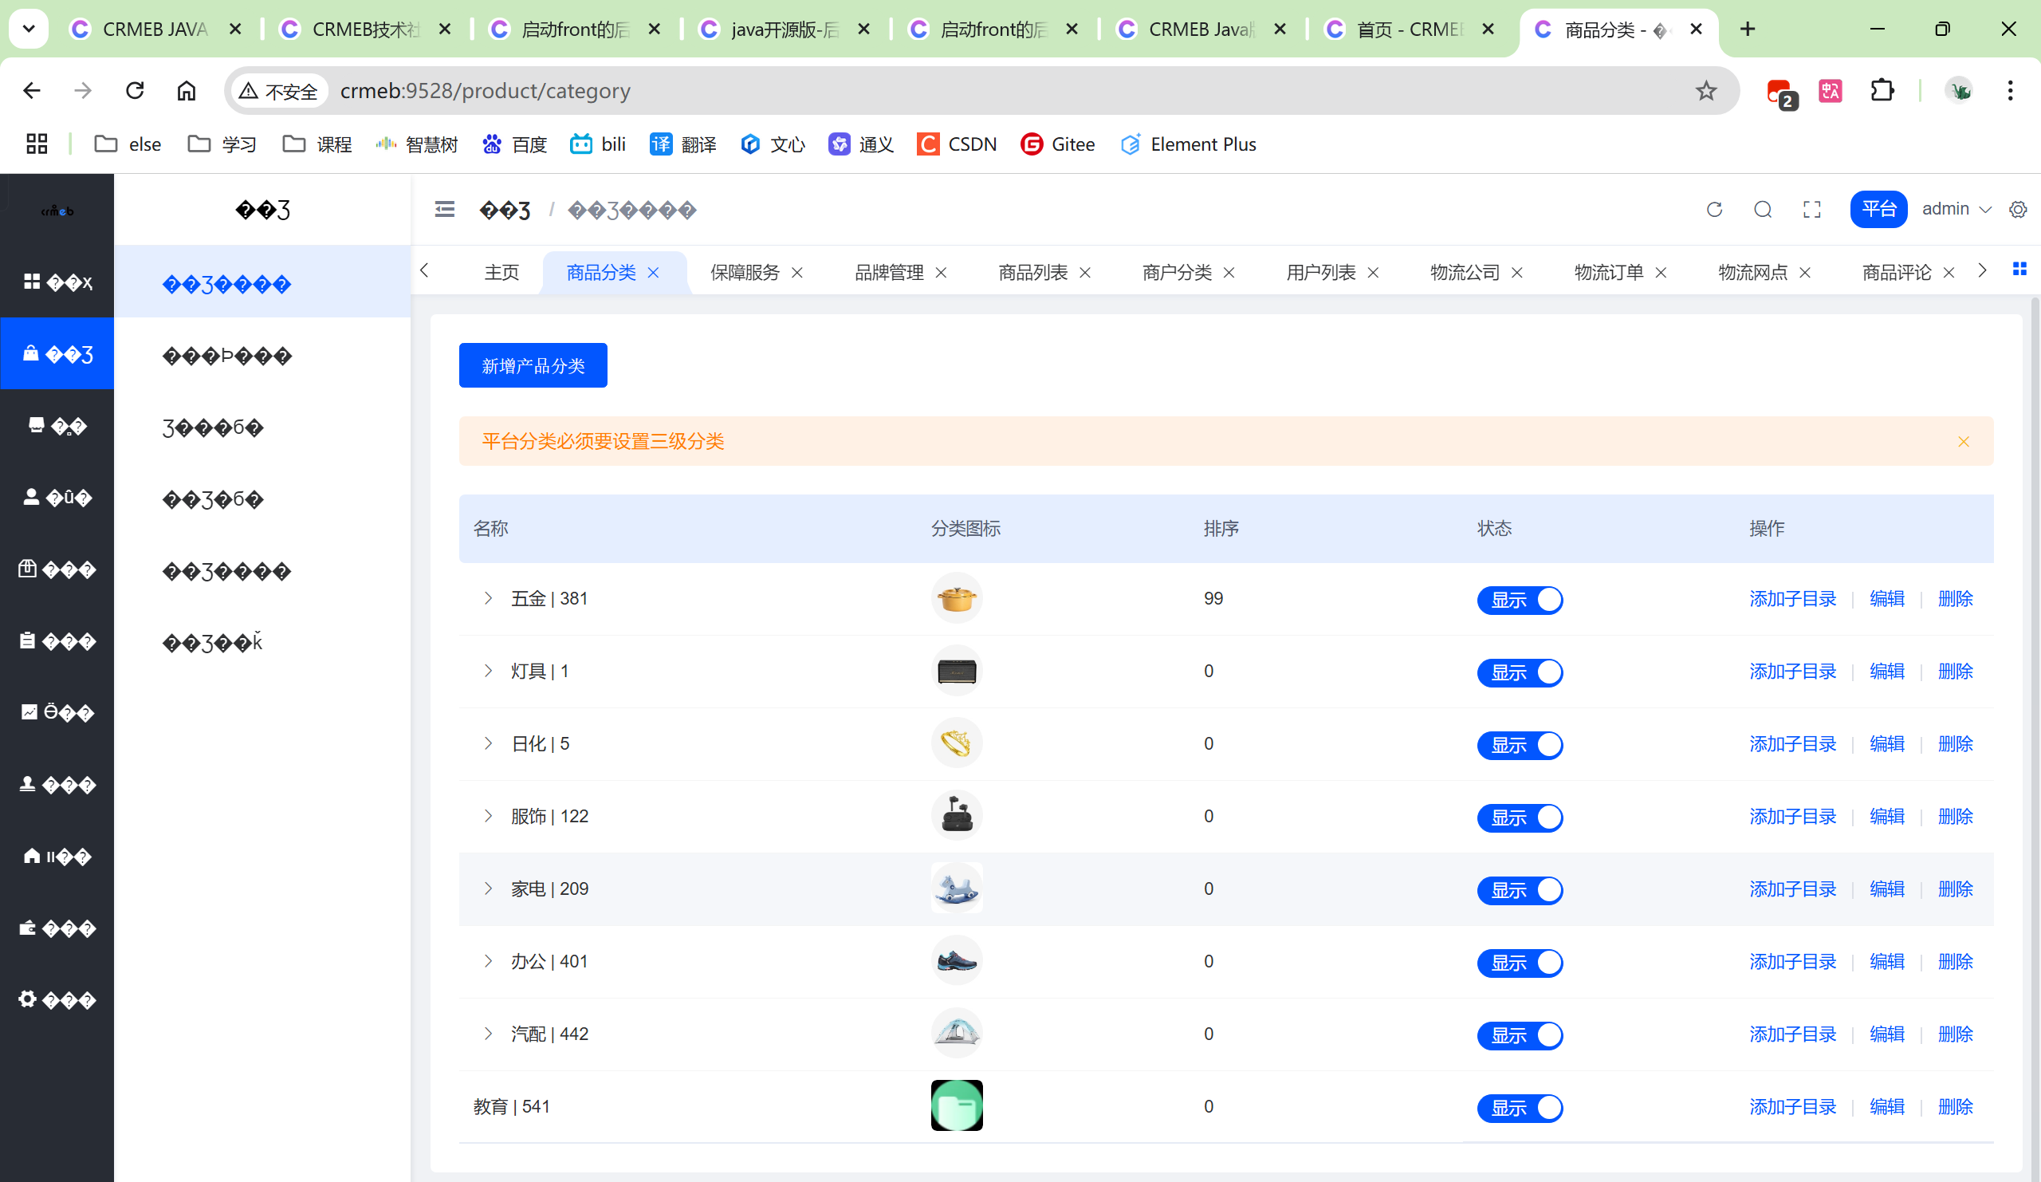The image size is (2041, 1182).
Task: Toggle the 显示 switch for 汽配
Action: tap(1520, 1035)
